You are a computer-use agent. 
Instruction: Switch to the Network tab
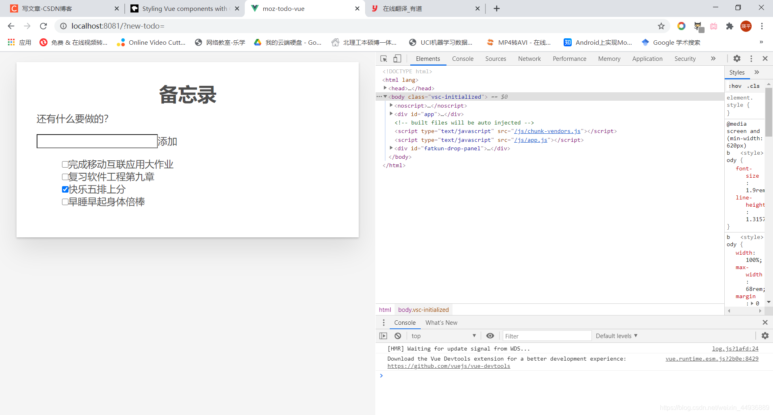click(x=529, y=59)
